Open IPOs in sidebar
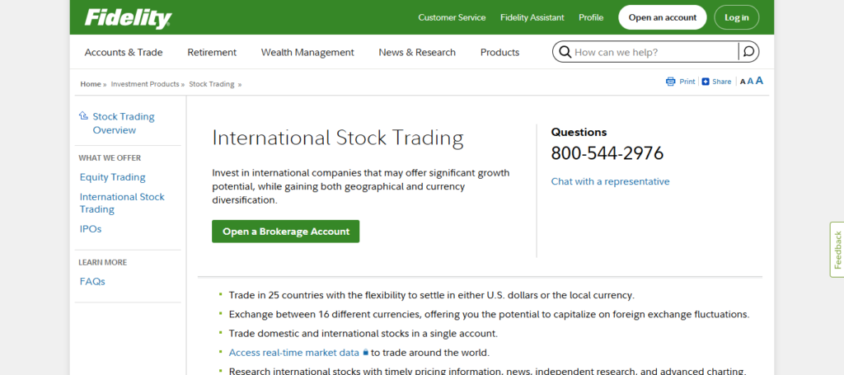This screenshot has width=844, height=375. click(x=91, y=228)
